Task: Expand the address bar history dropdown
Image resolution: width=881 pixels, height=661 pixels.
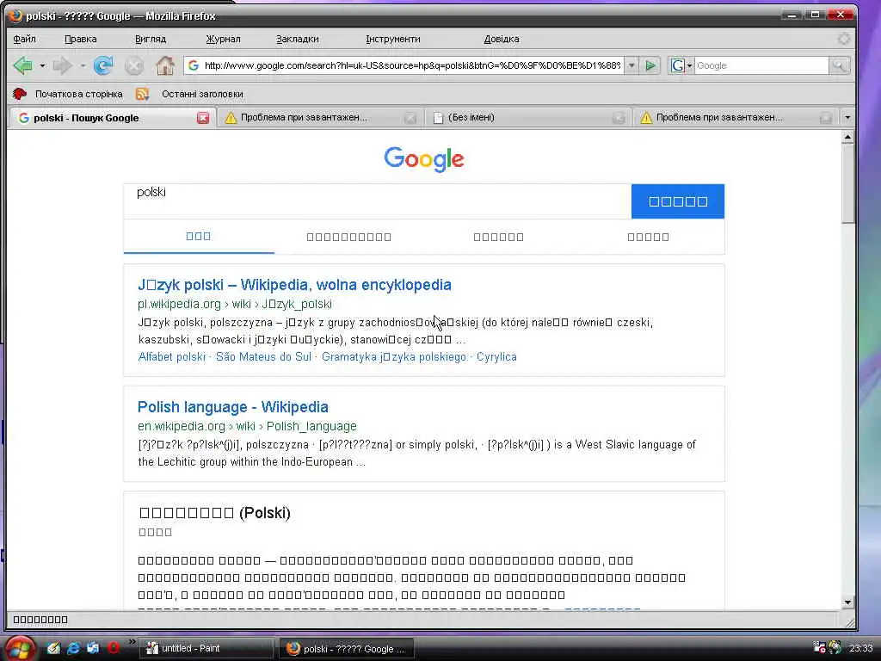Action: [631, 65]
